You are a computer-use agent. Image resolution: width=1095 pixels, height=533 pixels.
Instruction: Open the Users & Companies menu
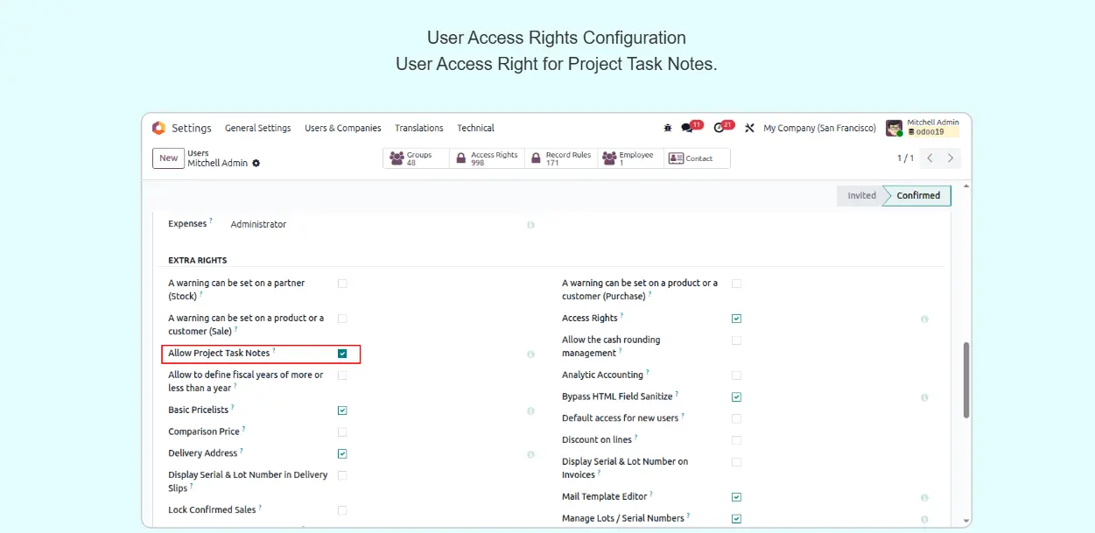[x=342, y=128]
